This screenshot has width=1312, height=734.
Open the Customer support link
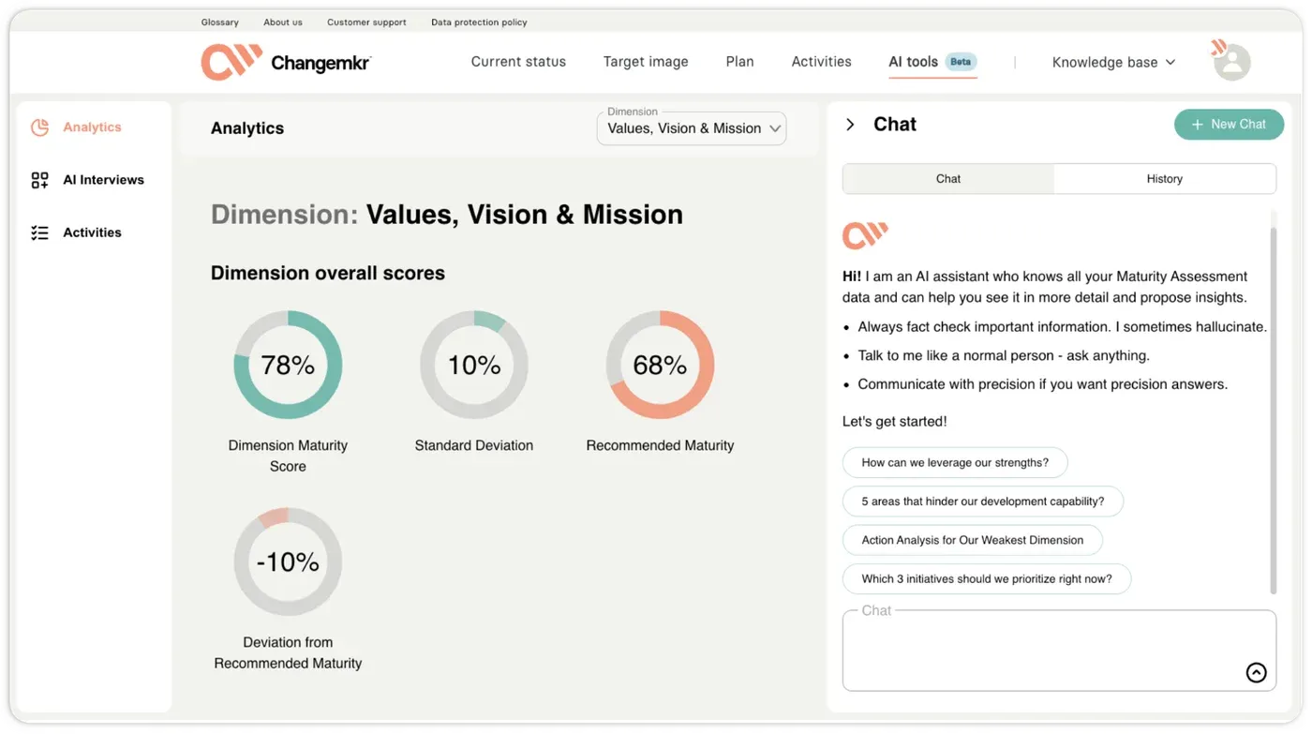(x=366, y=22)
